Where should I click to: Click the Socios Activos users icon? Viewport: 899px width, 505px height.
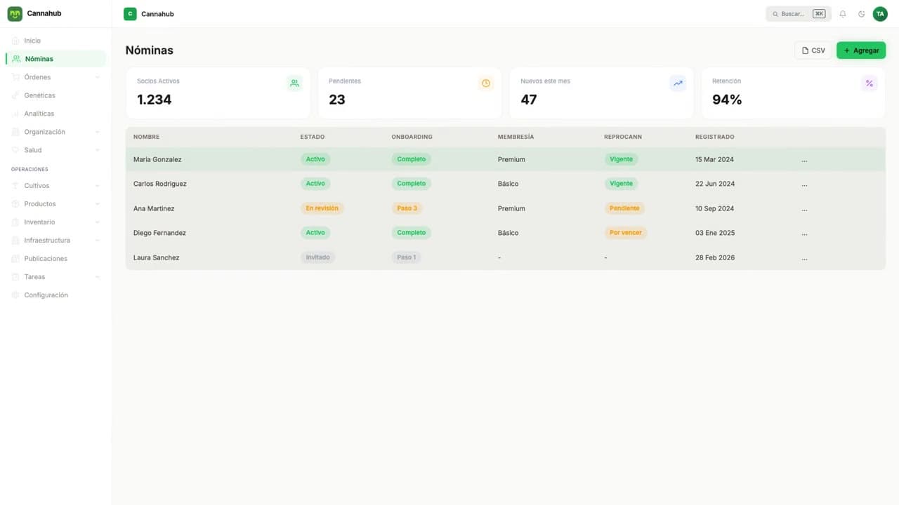[294, 83]
